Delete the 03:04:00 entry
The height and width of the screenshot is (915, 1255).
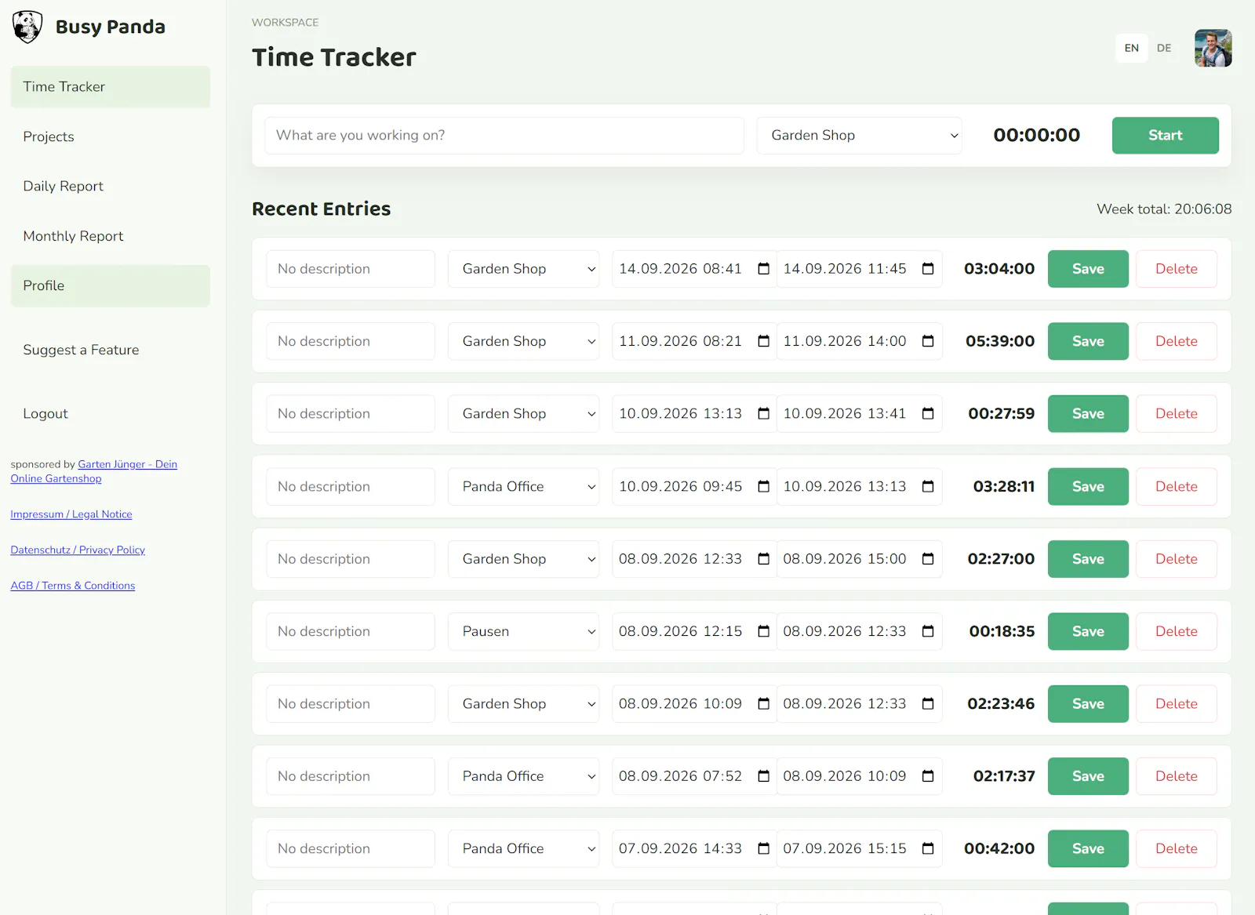click(x=1176, y=269)
